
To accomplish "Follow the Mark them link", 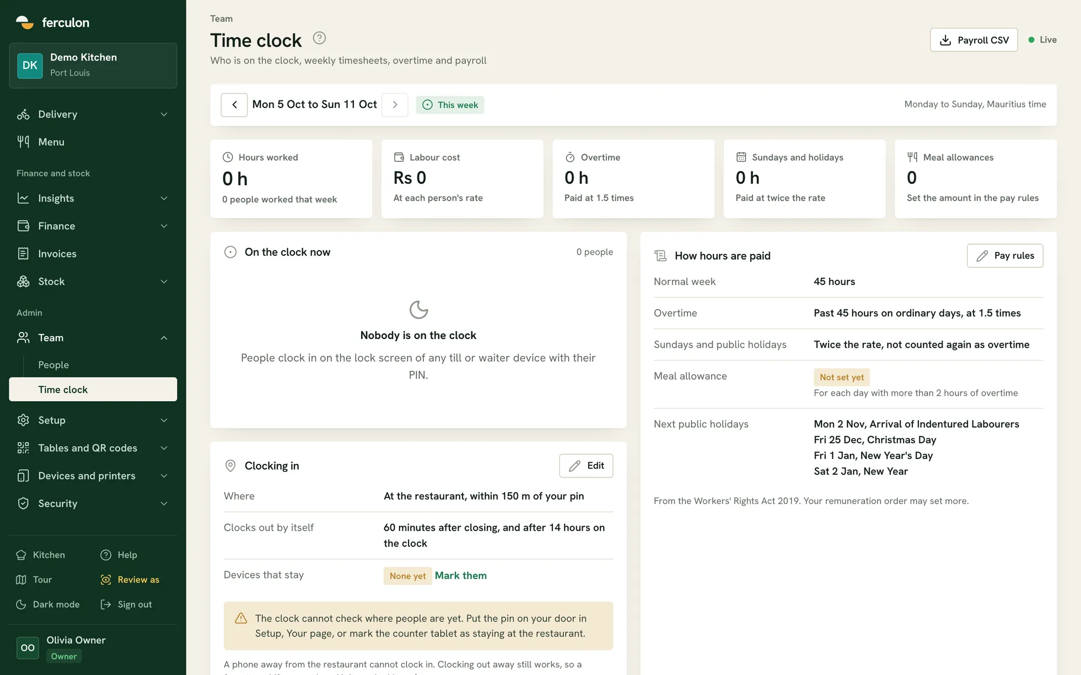I will (461, 576).
